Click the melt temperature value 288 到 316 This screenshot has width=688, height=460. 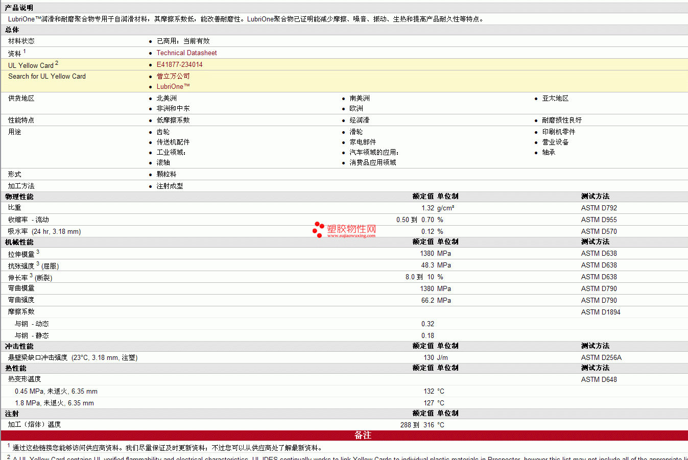(417, 425)
